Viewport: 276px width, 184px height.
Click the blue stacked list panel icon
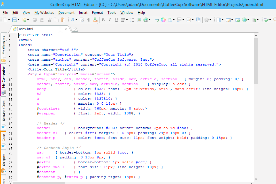198,20
